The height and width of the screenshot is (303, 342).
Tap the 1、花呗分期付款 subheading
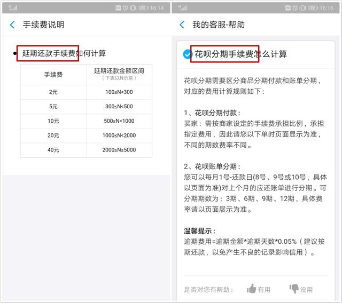pyautogui.click(x=212, y=113)
